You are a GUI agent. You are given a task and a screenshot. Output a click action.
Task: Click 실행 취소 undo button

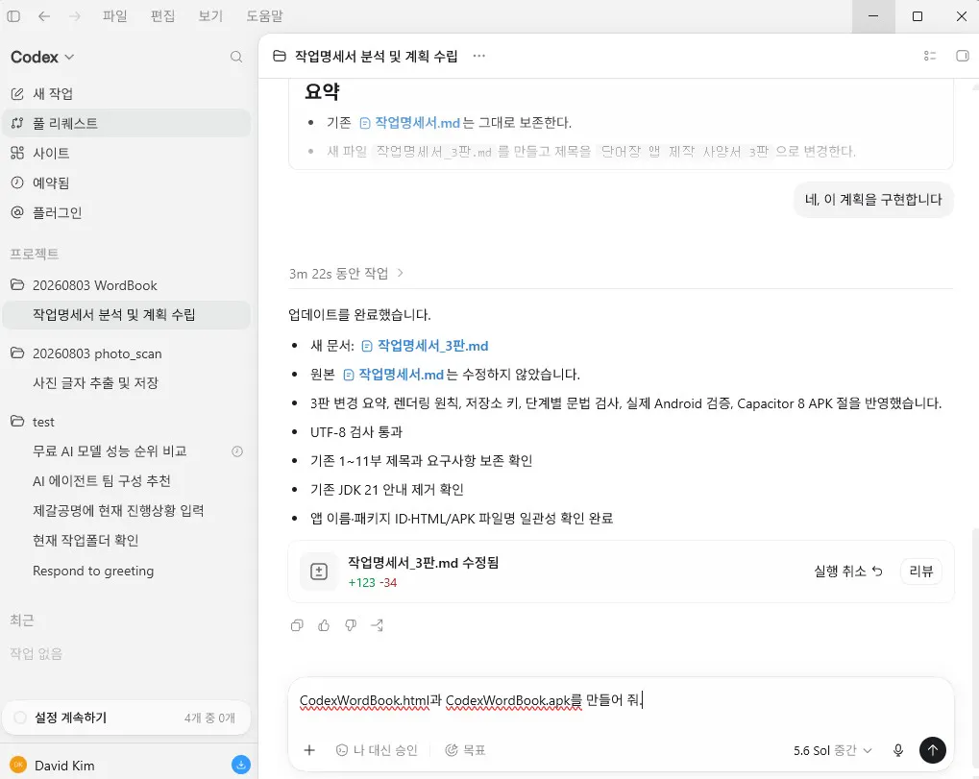[x=848, y=572]
